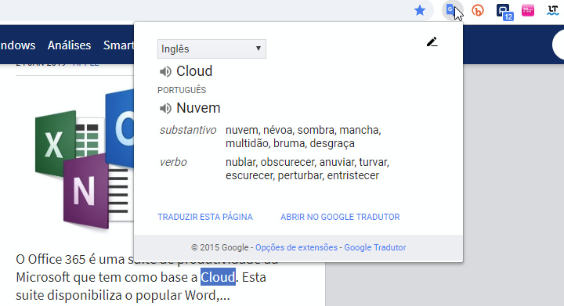
Task: Open the Windows navigation menu item
Action: pos(17,45)
